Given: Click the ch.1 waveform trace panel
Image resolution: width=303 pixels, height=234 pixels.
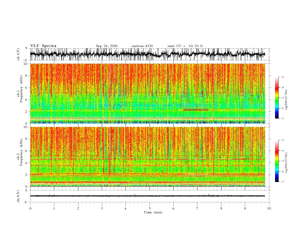Looking at the screenshot, I should click(x=147, y=54).
